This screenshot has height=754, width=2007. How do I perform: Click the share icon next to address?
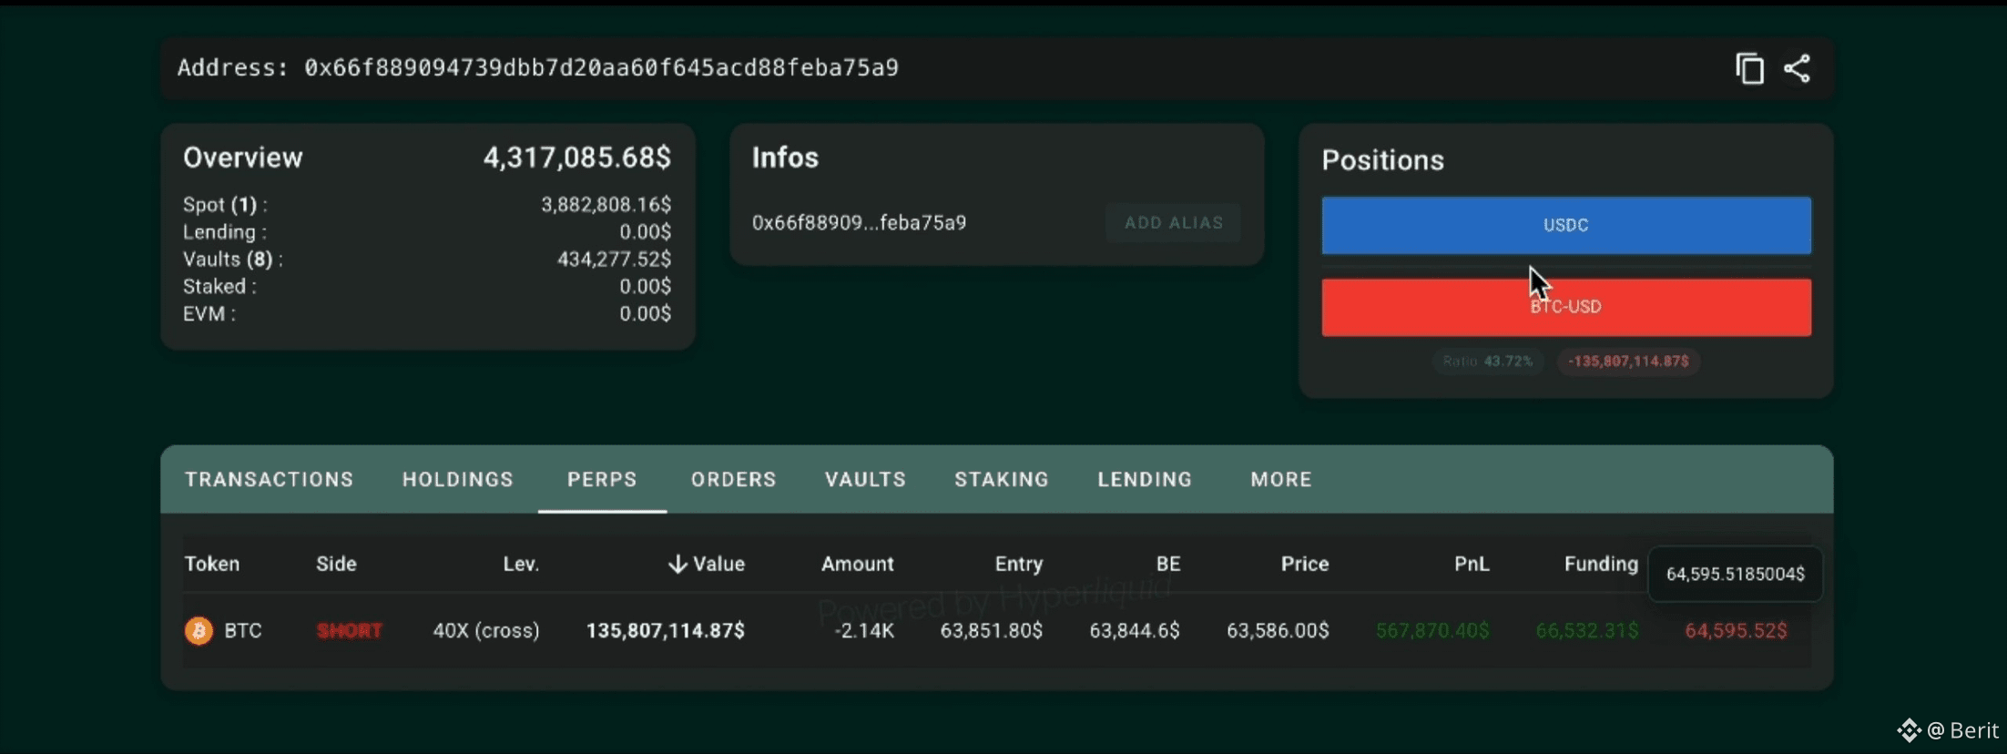coord(1797,68)
